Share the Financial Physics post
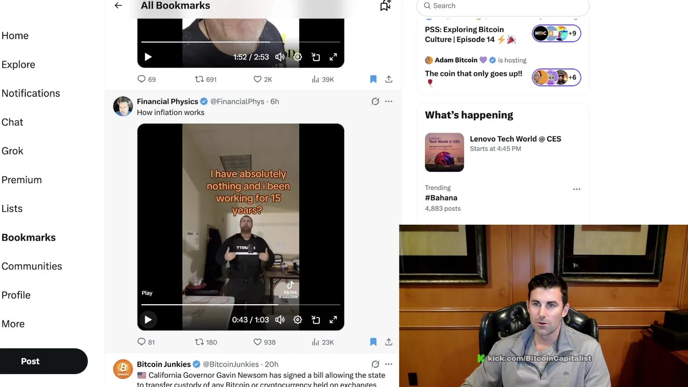688x387 pixels. (x=389, y=342)
